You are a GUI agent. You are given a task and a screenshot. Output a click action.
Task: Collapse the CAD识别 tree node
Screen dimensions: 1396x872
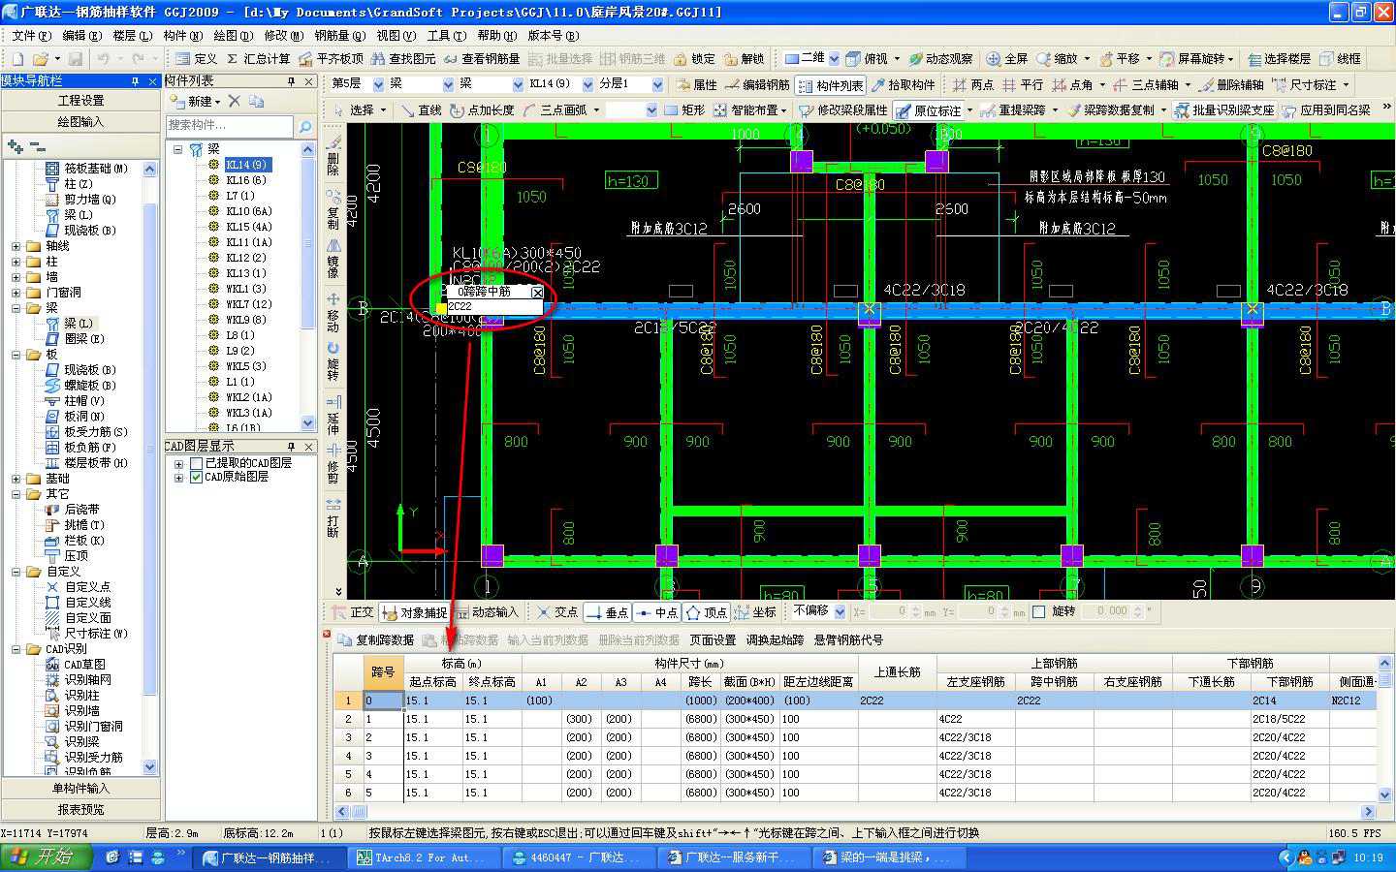point(16,649)
